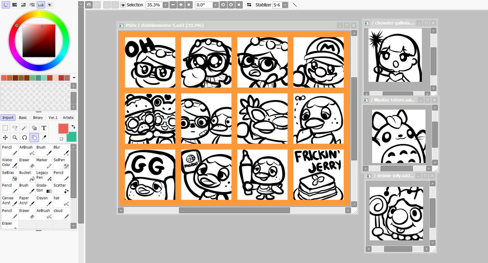Image resolution: width=488 pixels, height=263 pixels.
Task: Choose the Paper Acryl brush
Action: tap(27, 201)
